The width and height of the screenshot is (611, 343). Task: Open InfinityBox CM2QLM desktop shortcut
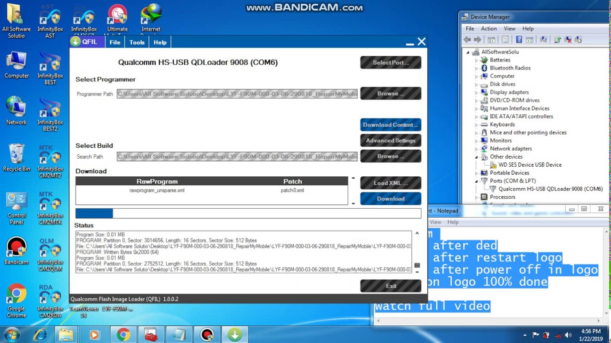pyautogui.click(x=50, y=255)
